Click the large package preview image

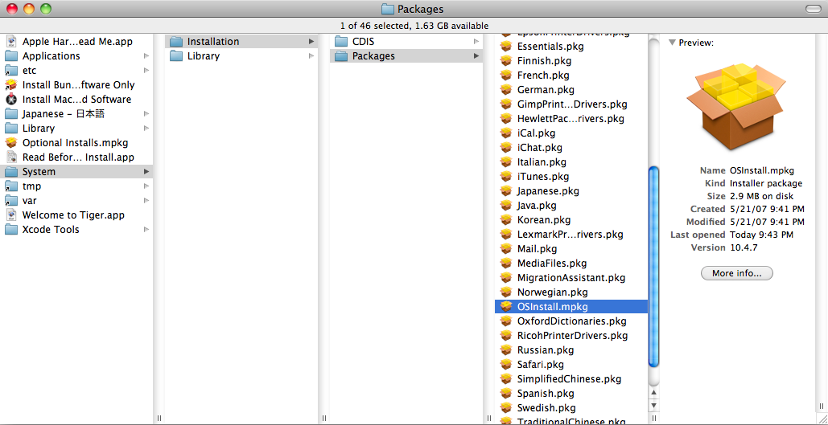click(x=736, y=108)
